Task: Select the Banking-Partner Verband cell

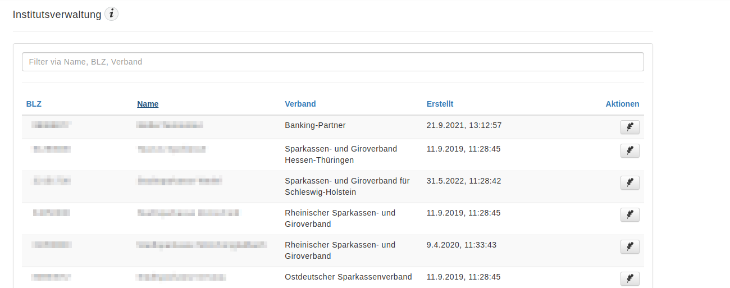Action: pyautogui.click(x=316, y=125)
